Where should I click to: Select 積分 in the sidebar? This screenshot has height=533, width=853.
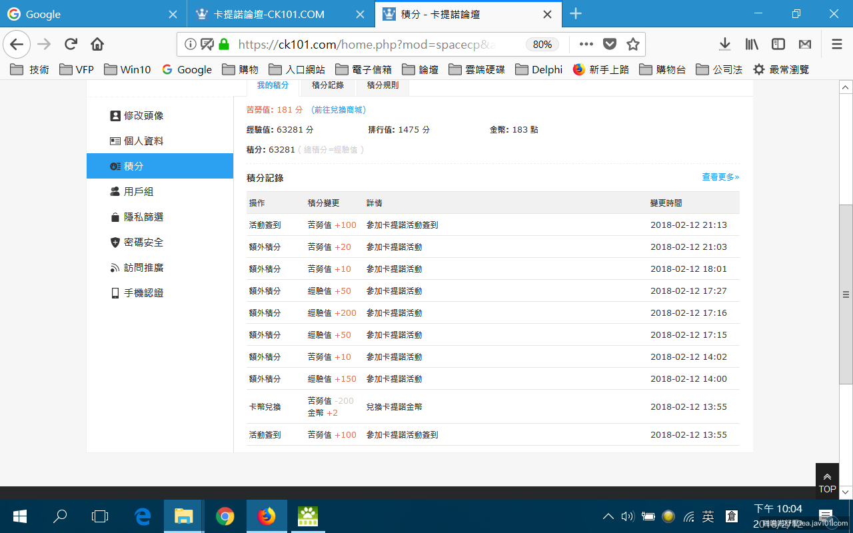click(160, 166)
